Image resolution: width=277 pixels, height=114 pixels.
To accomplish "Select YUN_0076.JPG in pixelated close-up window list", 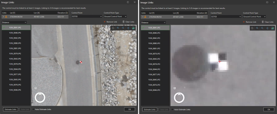I will point(155,85).
